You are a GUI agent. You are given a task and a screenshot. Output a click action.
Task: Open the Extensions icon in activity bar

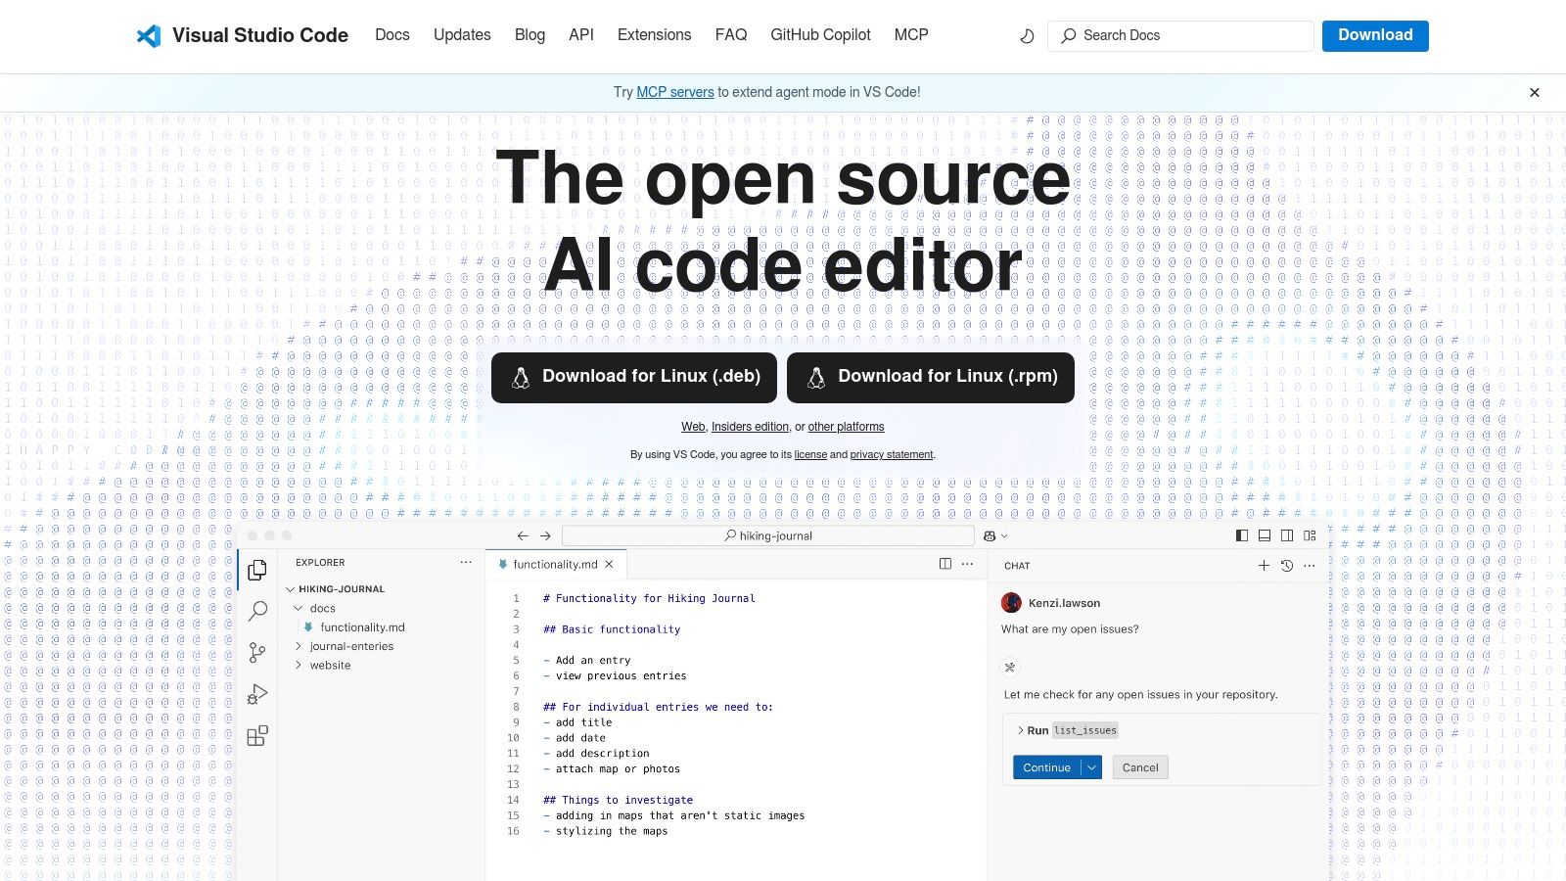pyautogui.click(x=257, y=736)
